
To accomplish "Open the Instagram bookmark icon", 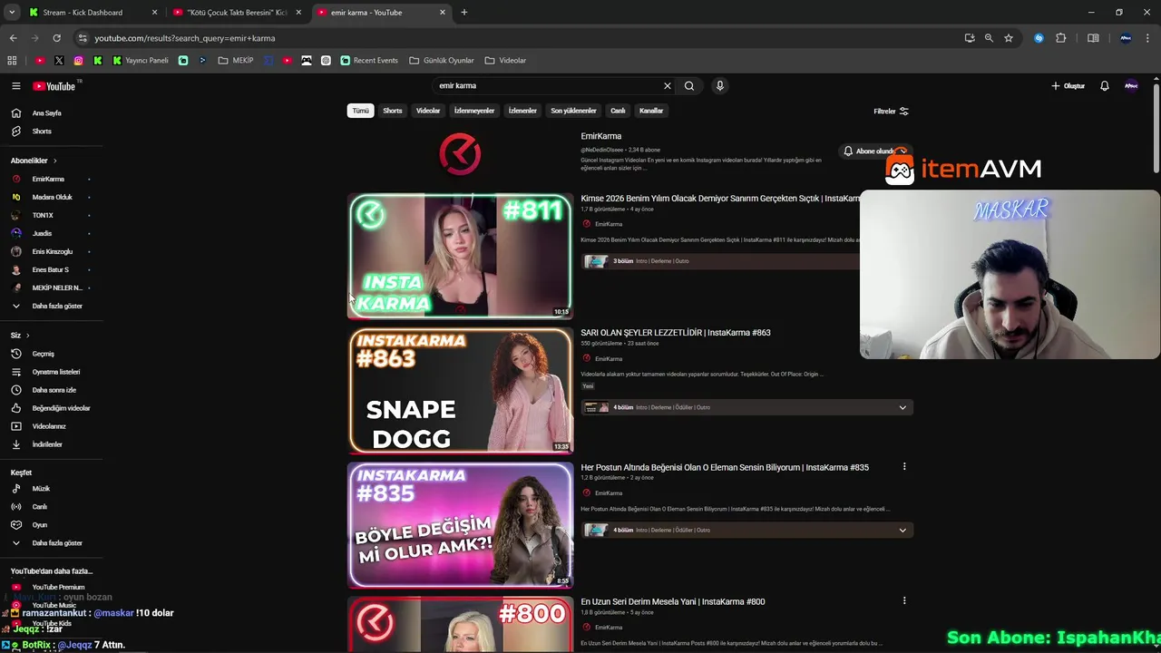I will click(x=79, y=61).
